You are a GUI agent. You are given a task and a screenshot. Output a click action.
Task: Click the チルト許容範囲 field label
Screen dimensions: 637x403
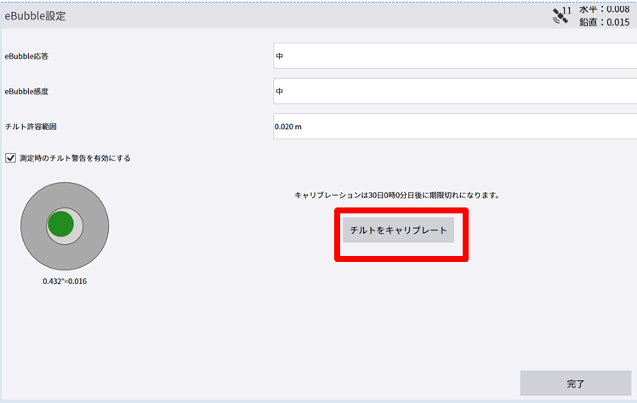31,126
